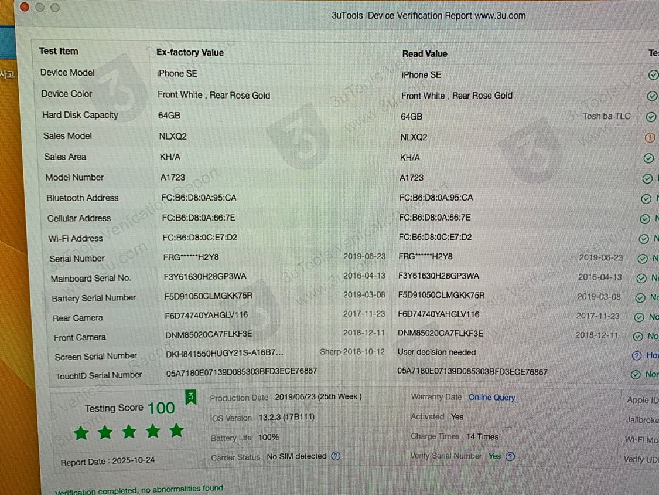Screen dimensions: 659x495
Task: Click the green check in Bluetooth Address row
Action: (646, 199)
